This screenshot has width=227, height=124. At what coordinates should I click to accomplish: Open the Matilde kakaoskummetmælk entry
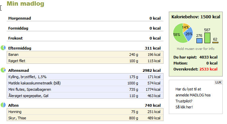click(x=85, y=83)
